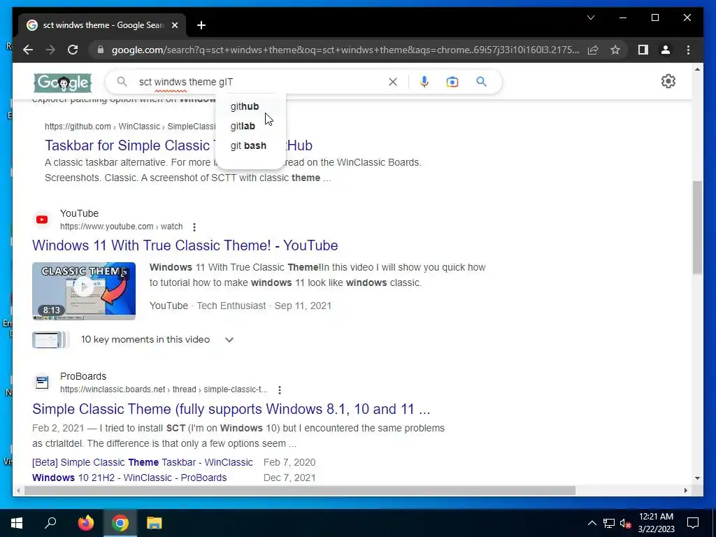716x537 pixels.
Task: Open the taskbar clock and date
Action: point(656,523)
